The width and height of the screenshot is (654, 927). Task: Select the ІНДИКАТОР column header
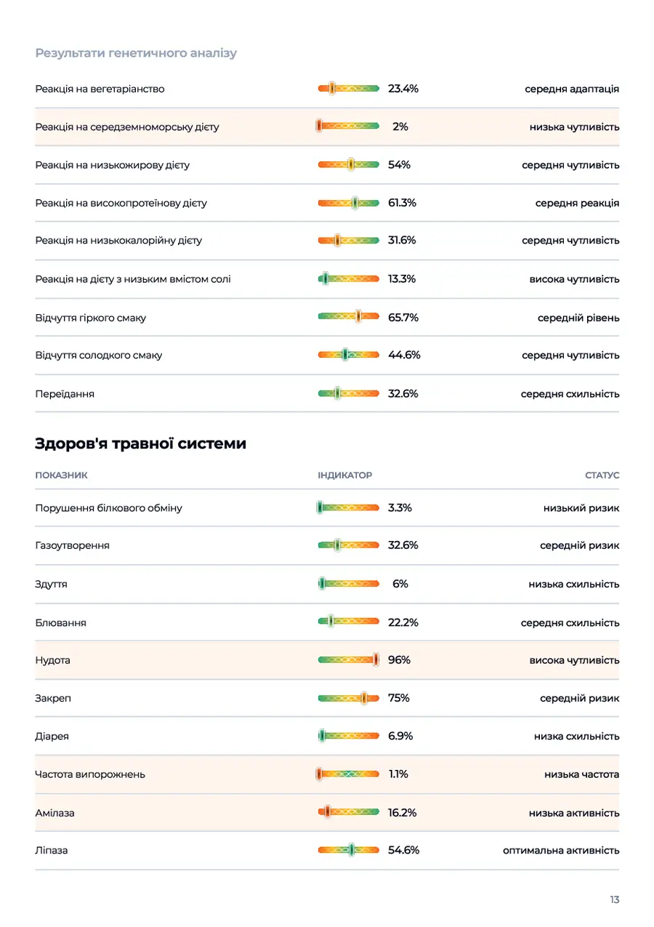pos(344,475)
